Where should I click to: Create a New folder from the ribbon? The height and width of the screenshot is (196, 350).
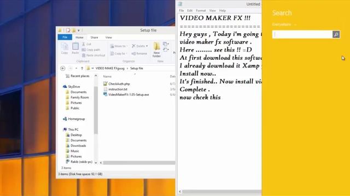pos(156,50)
